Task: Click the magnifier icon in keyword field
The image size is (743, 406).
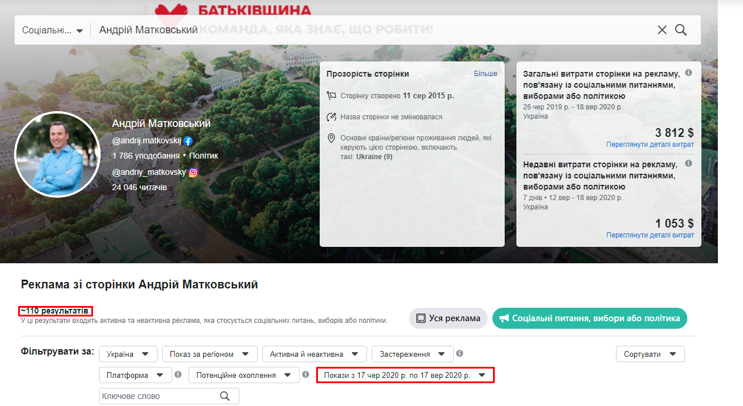Action: (225, 396)
